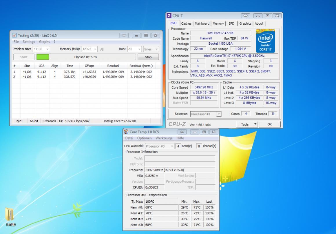
Task: Open the Settings menu in LinX
Action: pyautogui.click(x=29, y=41)
